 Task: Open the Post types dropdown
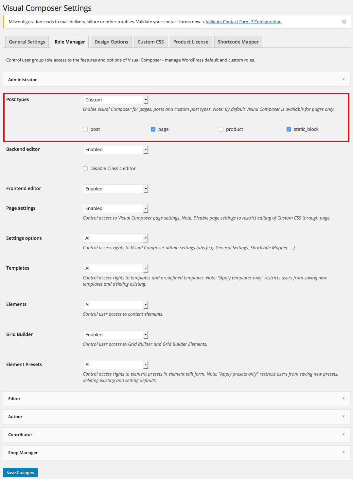pos(115,100)
